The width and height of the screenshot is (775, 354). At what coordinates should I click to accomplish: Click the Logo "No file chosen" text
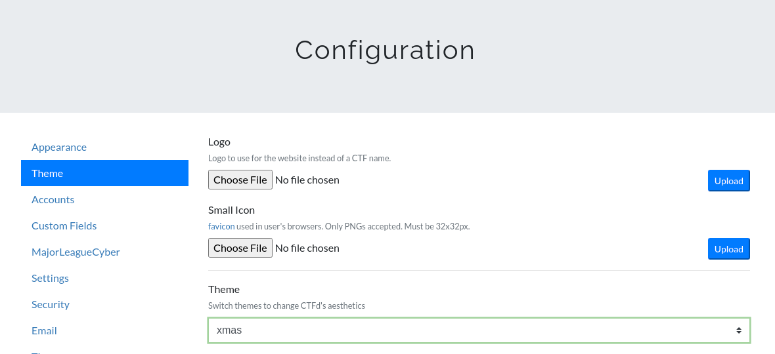(307, 180)
